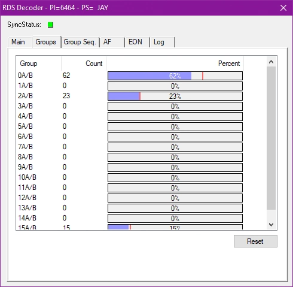Switch to the Main tab
The image size is (293, 287).
pos(18,42)
